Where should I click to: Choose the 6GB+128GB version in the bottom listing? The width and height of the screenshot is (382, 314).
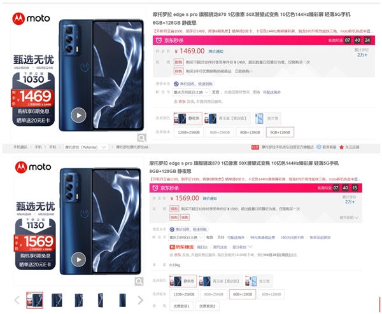coord(271,294)
